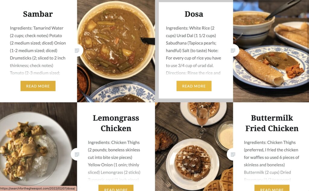Open the Sambar recipe title
The image size is (309, 191).
[x=38, y=14]
